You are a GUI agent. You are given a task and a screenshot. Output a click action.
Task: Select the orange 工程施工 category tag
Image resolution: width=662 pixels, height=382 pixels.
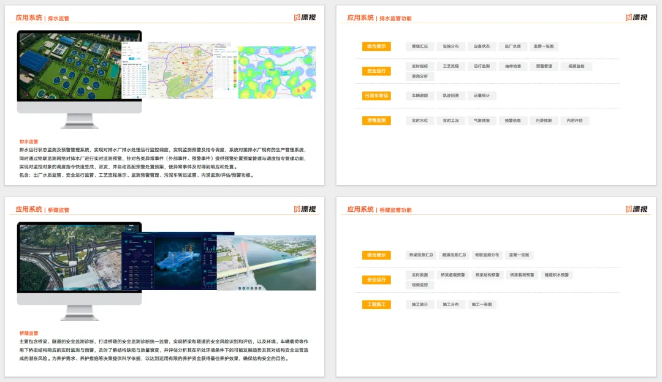(376, 304)
